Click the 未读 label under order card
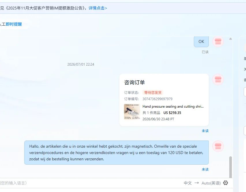This screenshot has height=192, width=246. click(205, 131)
